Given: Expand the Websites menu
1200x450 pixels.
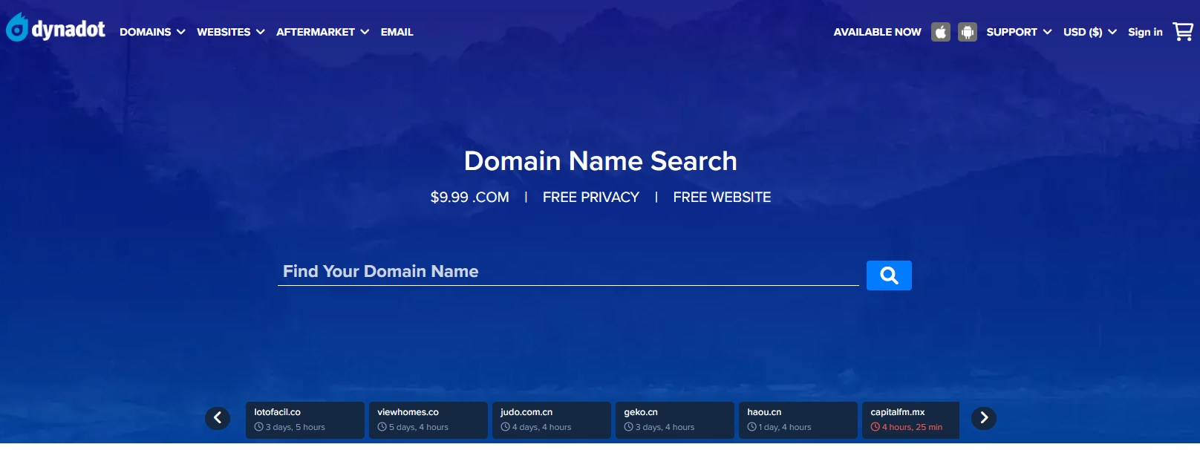Looking at the screenshot, I should tap(231, 32).
